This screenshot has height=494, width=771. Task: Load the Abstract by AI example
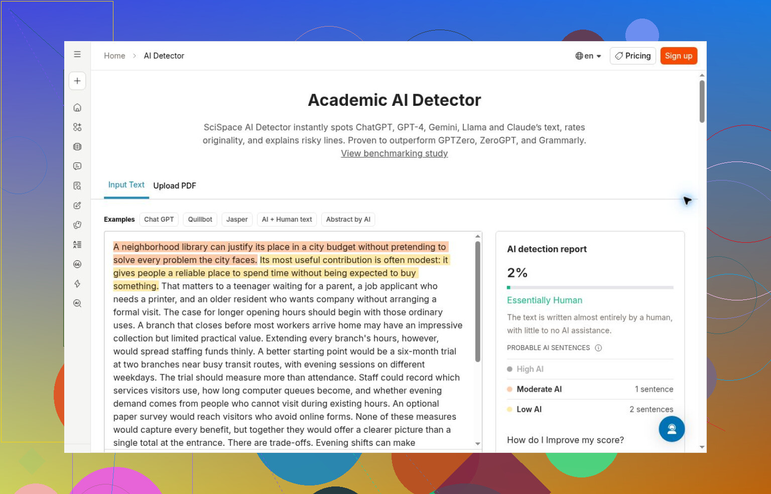pyautogui.click(x=348, y=219)
